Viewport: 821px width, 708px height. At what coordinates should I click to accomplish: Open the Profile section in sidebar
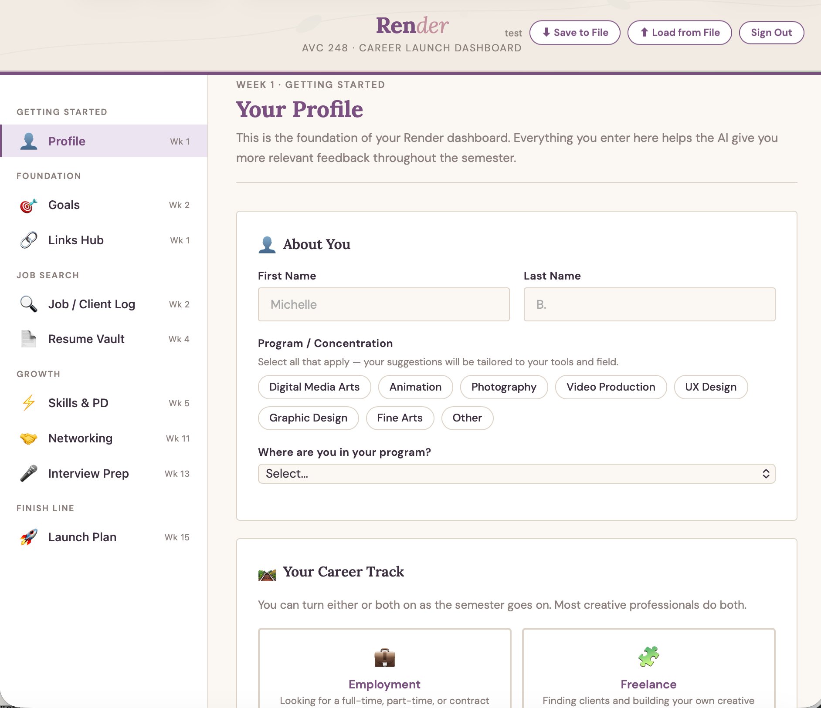(105, 141)
